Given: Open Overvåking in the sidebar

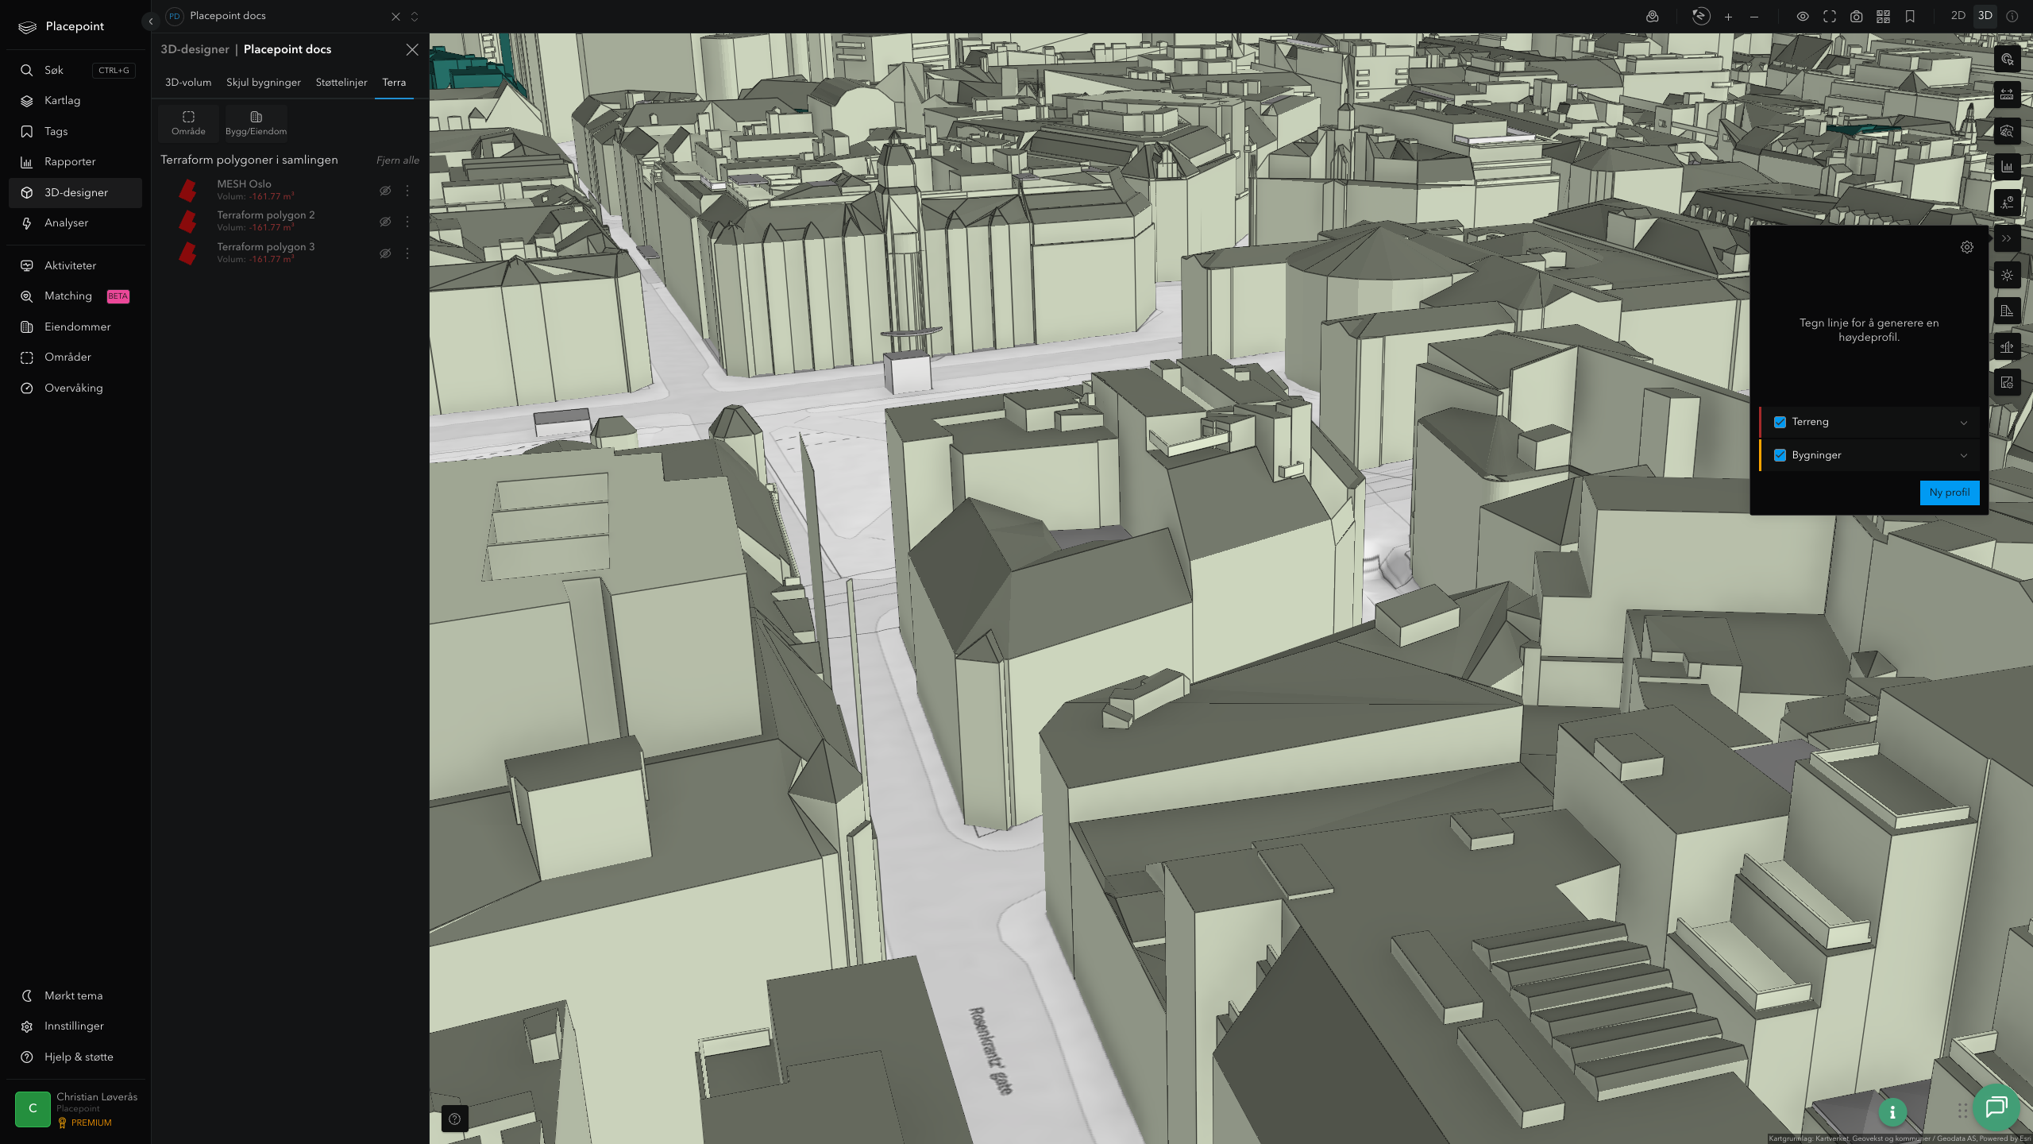Looking at the screenshot, I should (75, 388).
